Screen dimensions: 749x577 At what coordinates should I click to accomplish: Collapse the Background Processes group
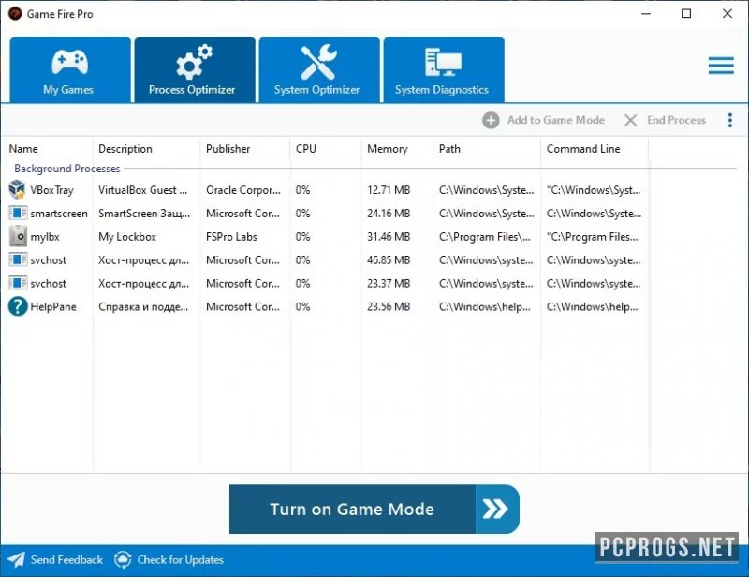click(66, 169)
